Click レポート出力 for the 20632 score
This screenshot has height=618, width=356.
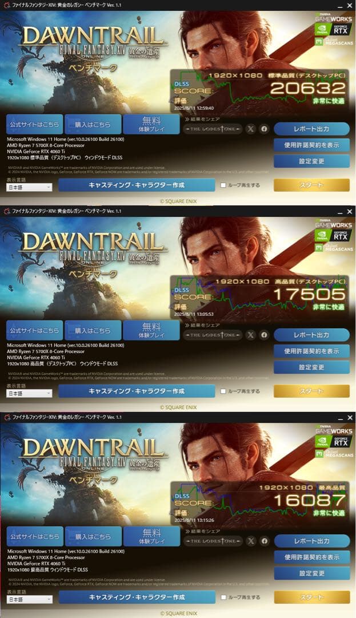coord(311,129)
